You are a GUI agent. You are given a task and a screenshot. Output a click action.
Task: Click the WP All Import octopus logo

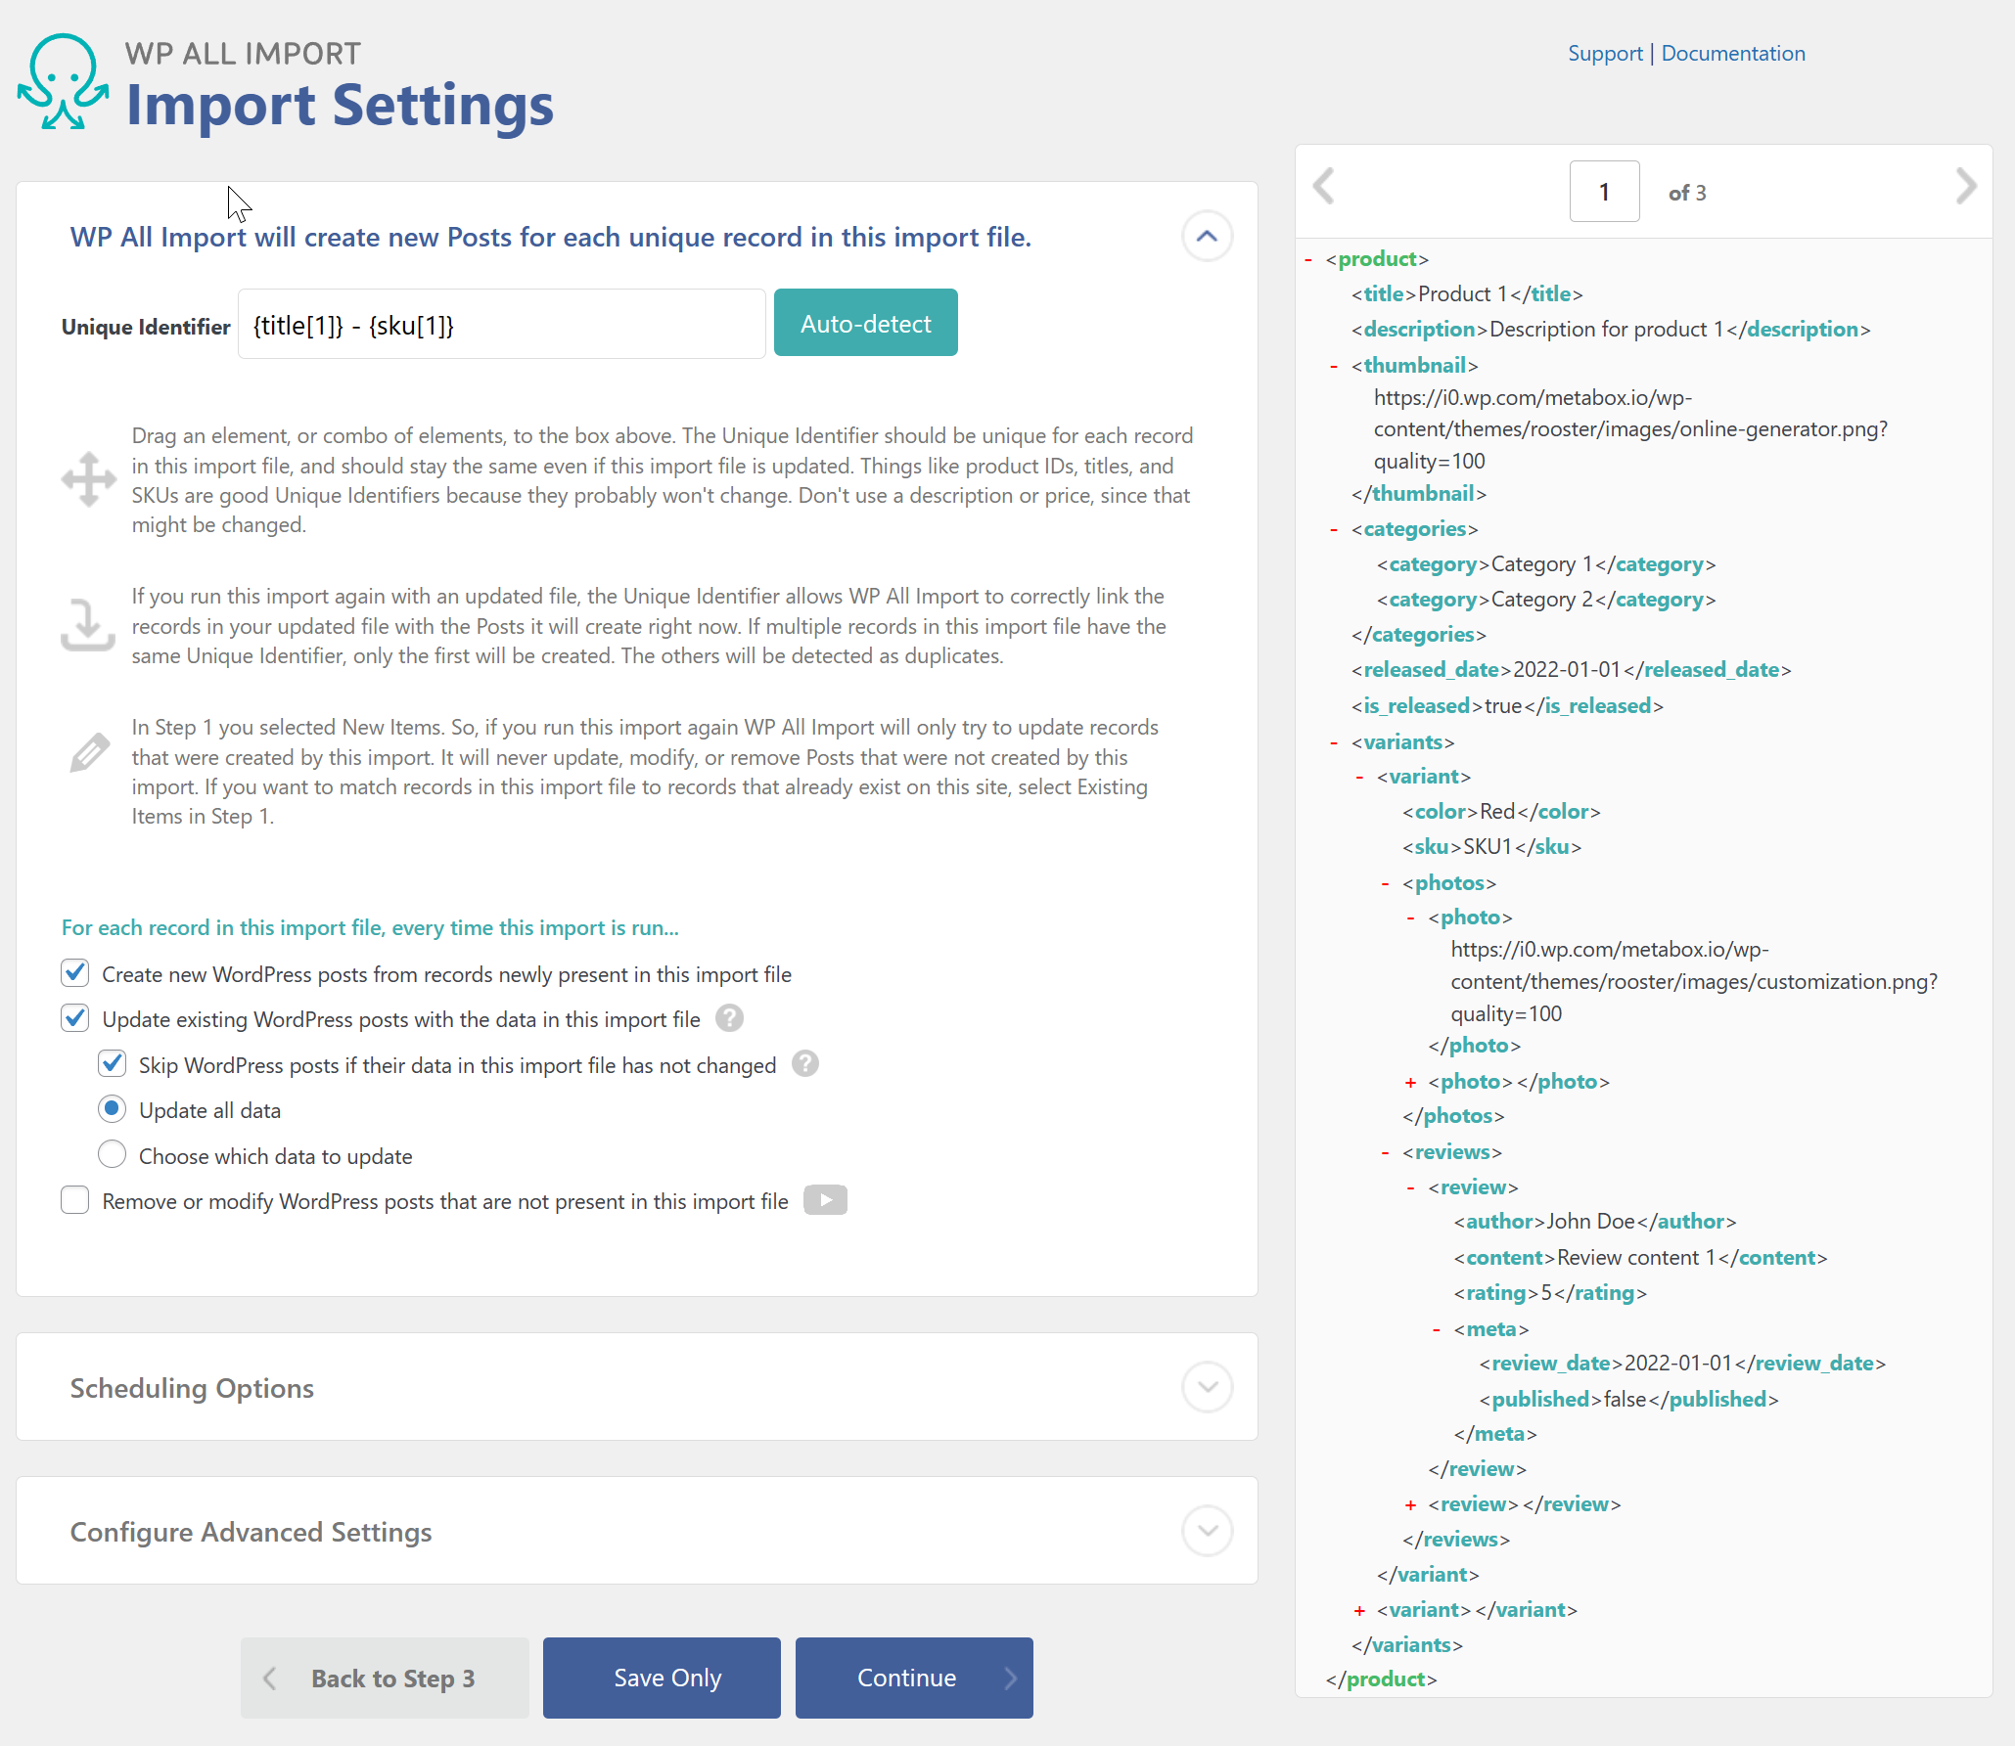(64, 82)
